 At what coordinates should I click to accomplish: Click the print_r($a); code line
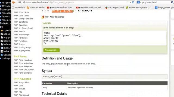[x=51, y=41]
